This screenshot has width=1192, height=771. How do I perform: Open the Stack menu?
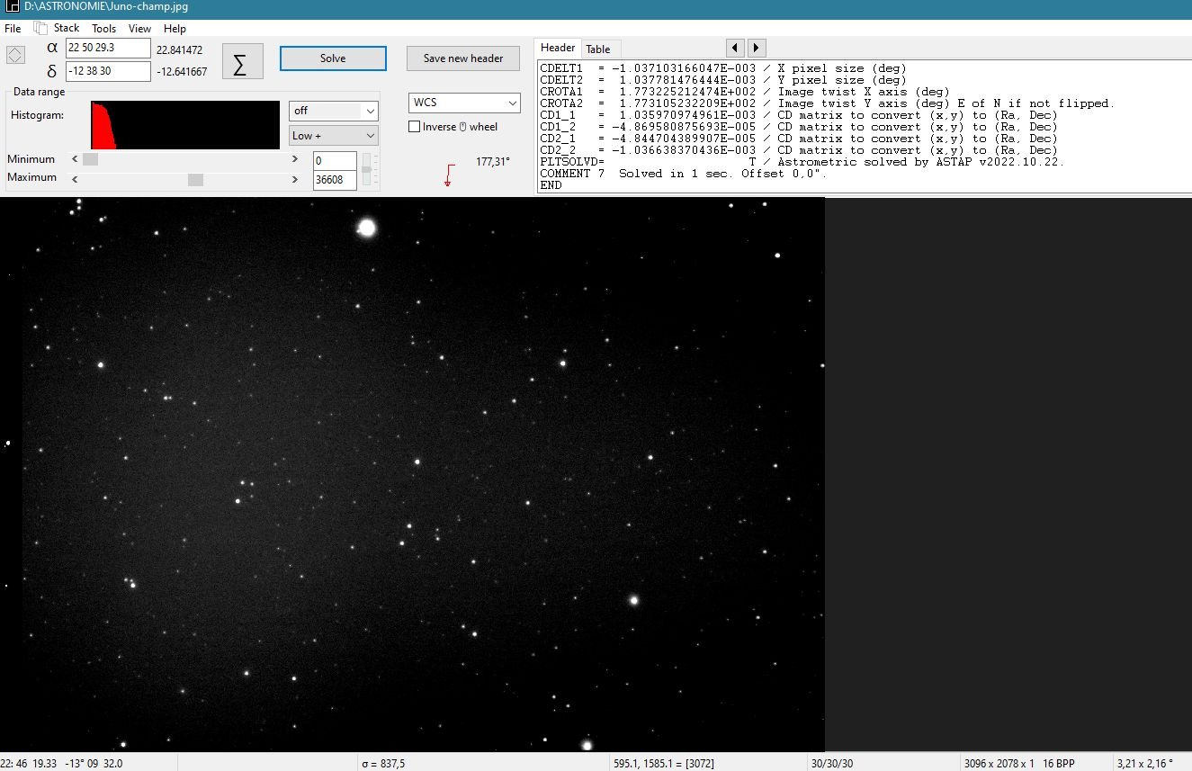click(67, 29)
